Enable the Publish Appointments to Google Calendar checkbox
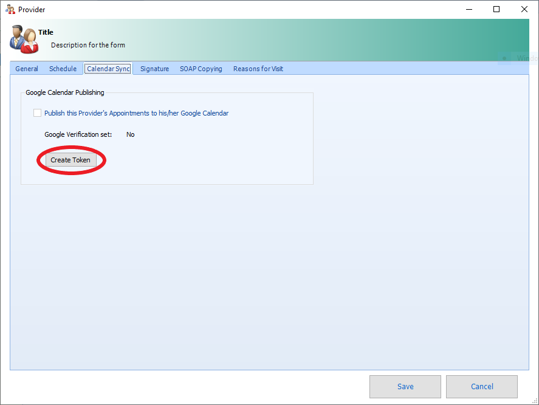Viewport: 539px width, 405px height. (x=38, y=113)
